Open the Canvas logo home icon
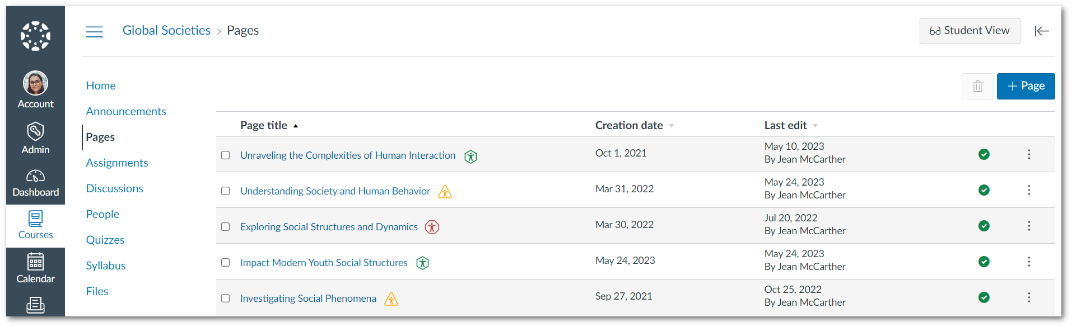1072x327 pixels. (x=35, y=36)
